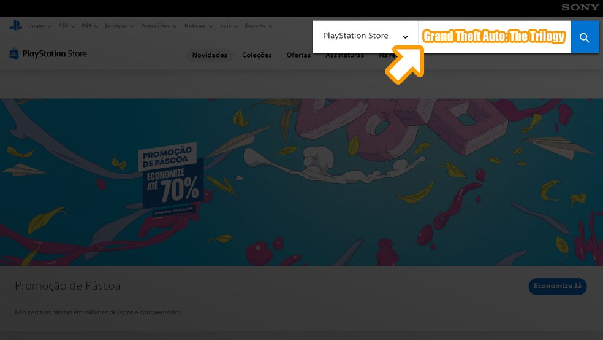Open the PlayStation logo home icon
Image resolution: width=603 pixels, height=340 pixels.
[15, 26]
